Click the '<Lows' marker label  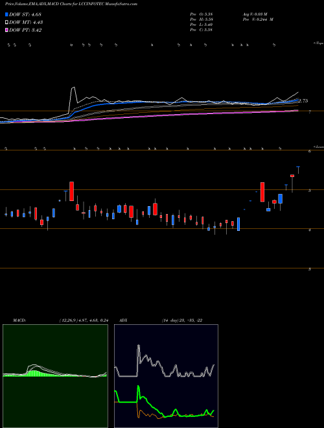click(319, 147)
